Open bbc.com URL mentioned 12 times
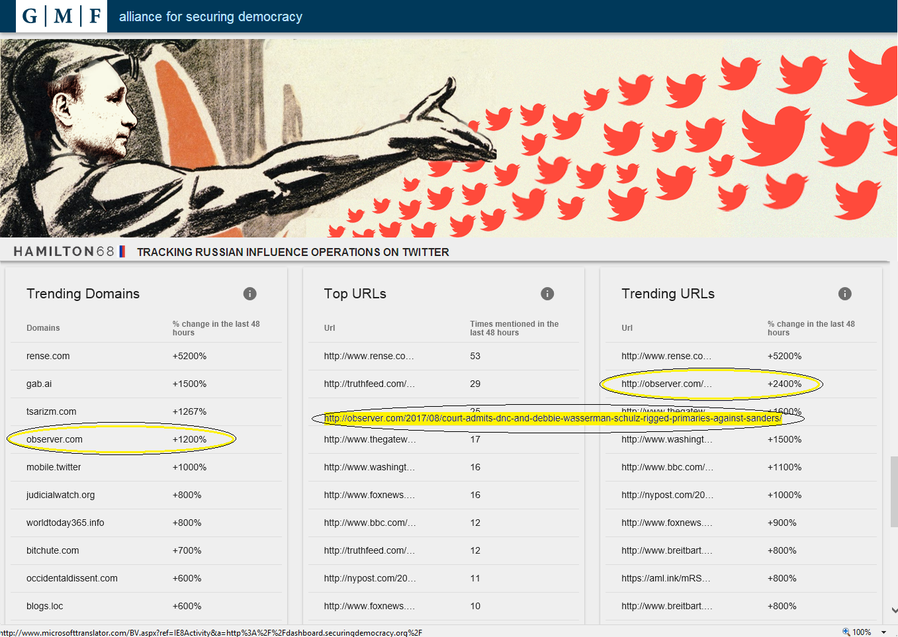 370,523
